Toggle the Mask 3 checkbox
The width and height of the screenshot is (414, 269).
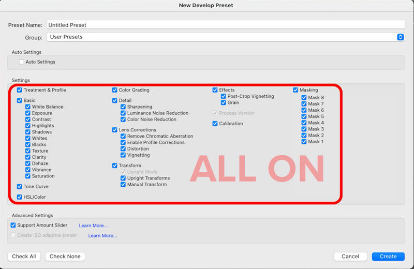[x=304, y=129]
